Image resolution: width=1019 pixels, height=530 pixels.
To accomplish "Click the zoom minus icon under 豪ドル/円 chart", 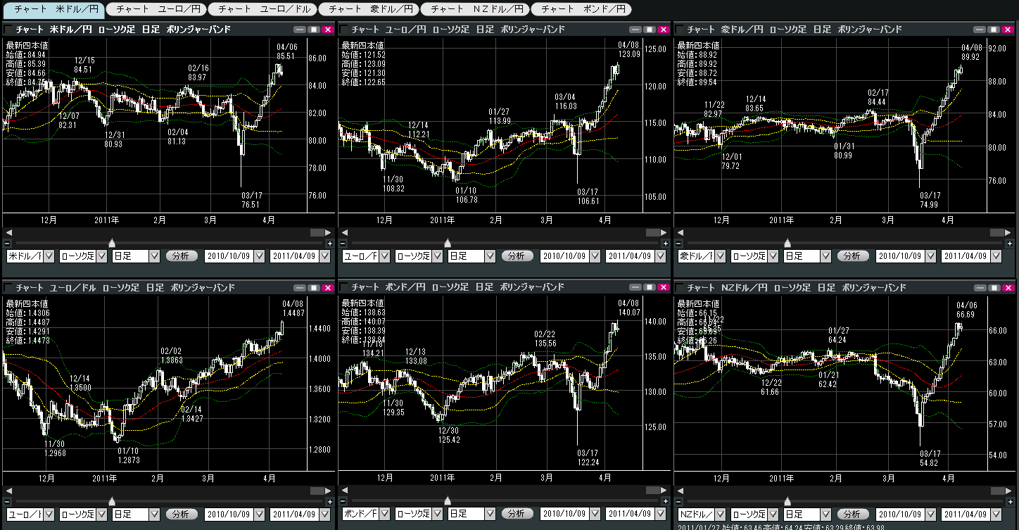I will tap(677, 244).
